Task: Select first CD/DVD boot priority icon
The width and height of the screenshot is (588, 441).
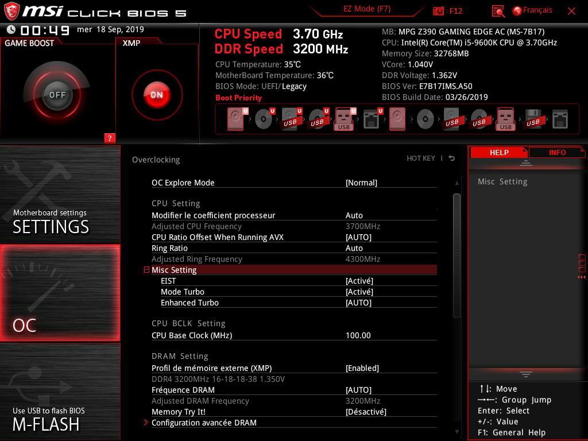Action: point(264,119)
